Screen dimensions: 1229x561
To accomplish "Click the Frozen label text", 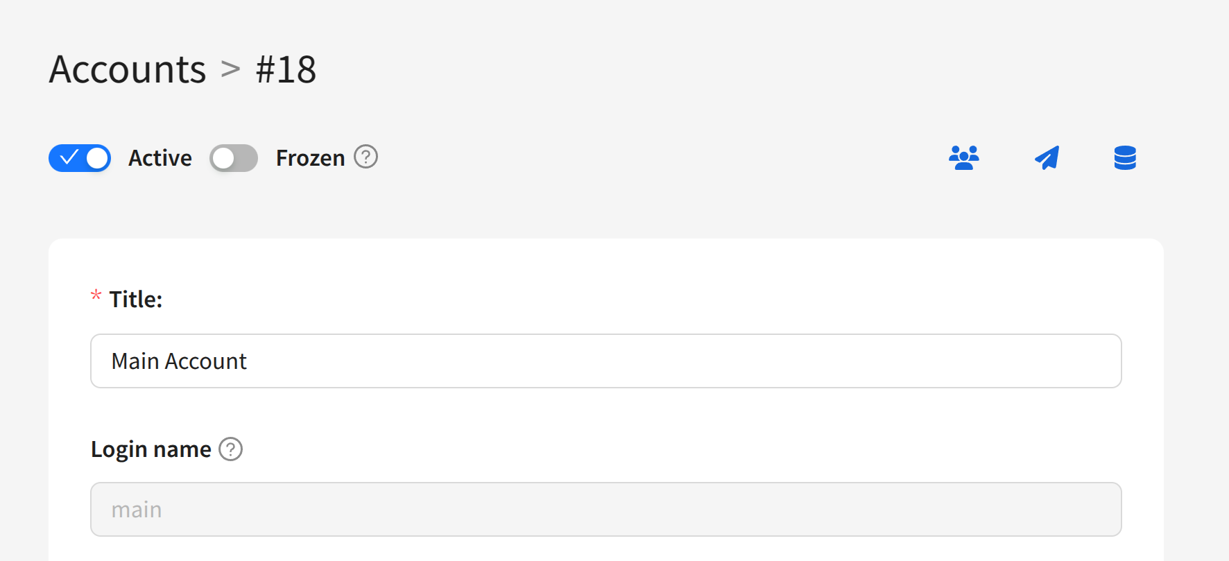I will (310, 158).
